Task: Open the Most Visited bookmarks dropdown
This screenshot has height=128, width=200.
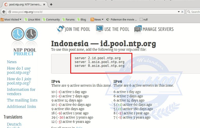Action: pos(11,20)
